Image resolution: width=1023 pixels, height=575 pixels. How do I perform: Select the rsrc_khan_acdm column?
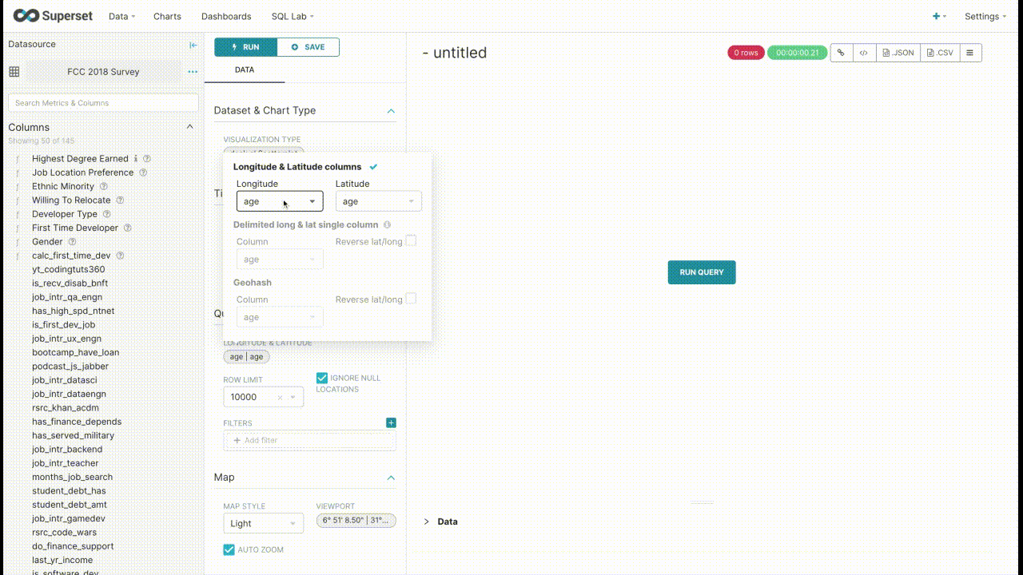click(x=66, y=407)
